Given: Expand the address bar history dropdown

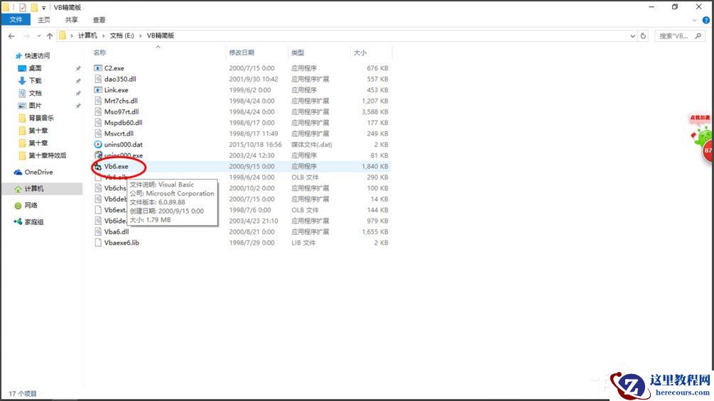Looking at the screenshot, I should 632,36.
